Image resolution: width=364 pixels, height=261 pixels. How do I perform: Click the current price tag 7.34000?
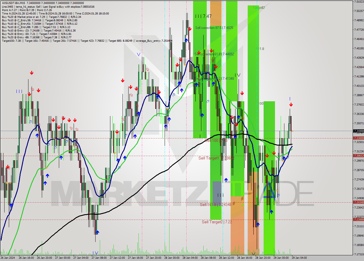(x=358, y=131)
